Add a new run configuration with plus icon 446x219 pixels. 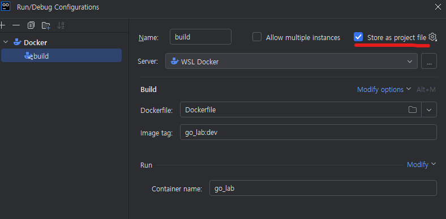[2, 25]
